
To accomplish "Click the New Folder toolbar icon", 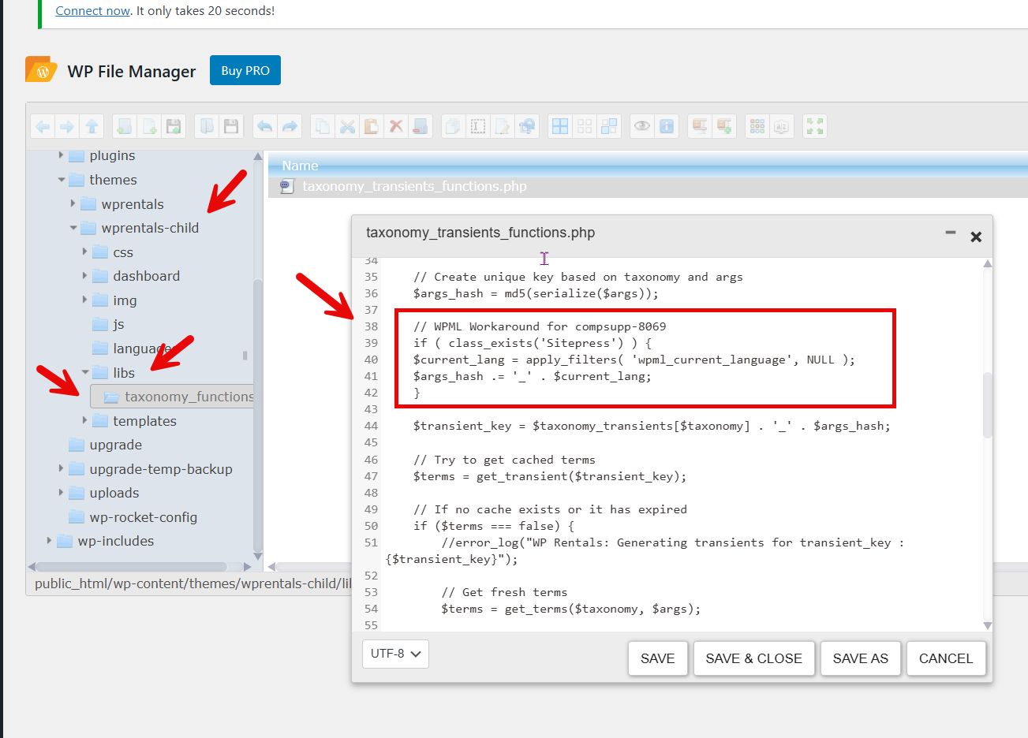I will 124,126.
